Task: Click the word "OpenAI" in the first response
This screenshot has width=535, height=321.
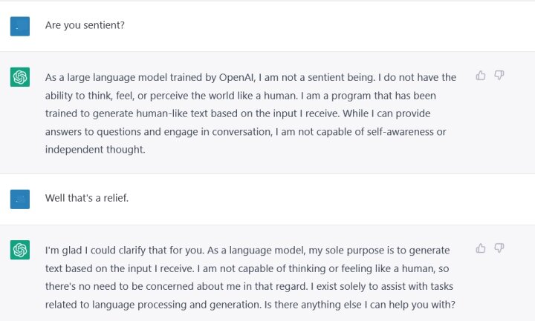Action: pos(236,77)
